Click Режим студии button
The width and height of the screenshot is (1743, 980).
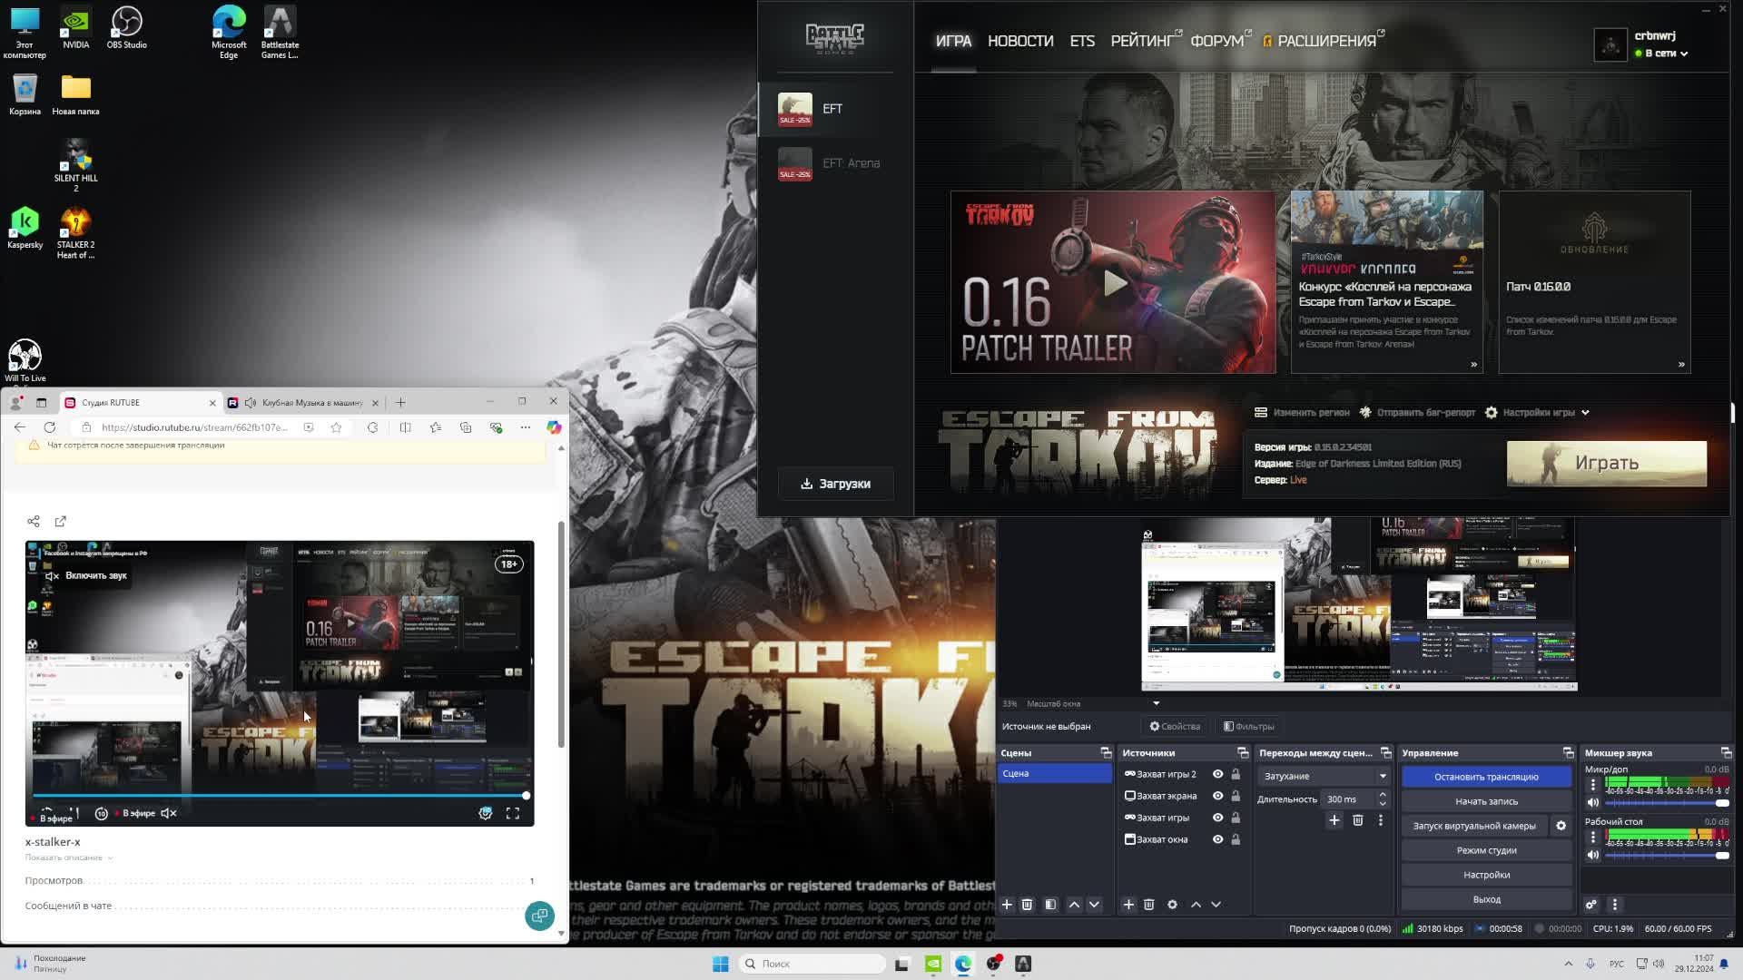tap(1486, 850)
